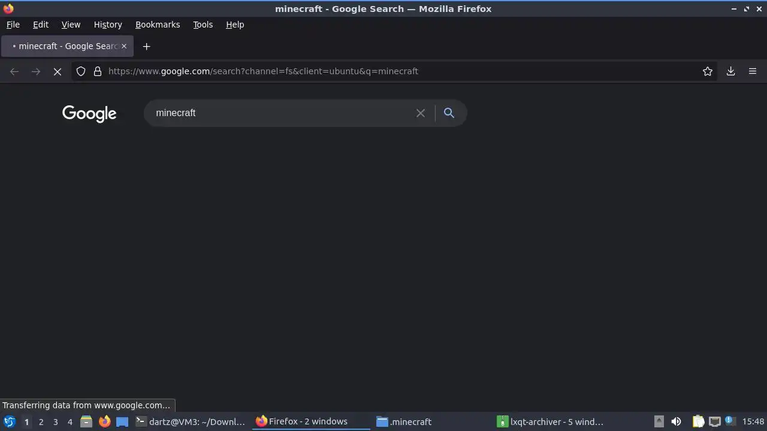
Task: Open a new tab with plus
Action: coord(146,46)
